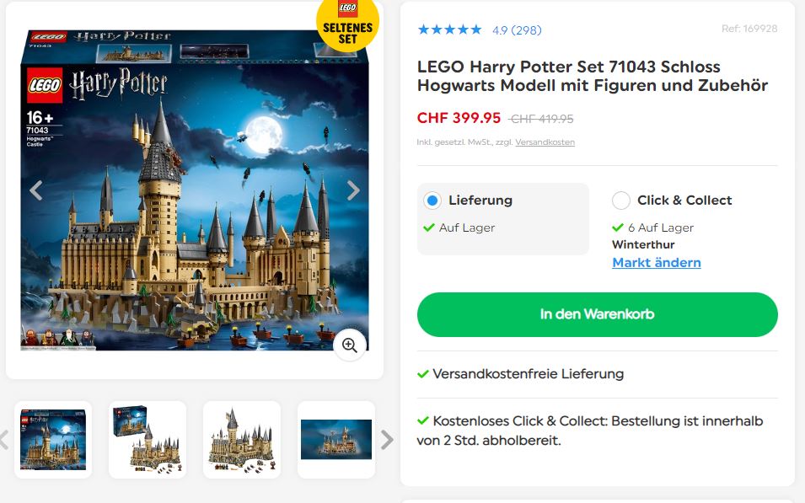
Task: Select the first thumbnail of the box front
Action: click(x=53, y=440)
